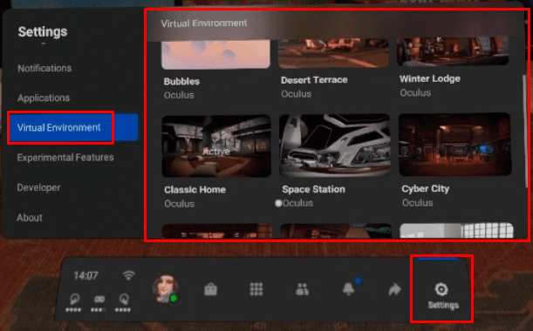Click the Classic Home label

click(x=195, y=189)
